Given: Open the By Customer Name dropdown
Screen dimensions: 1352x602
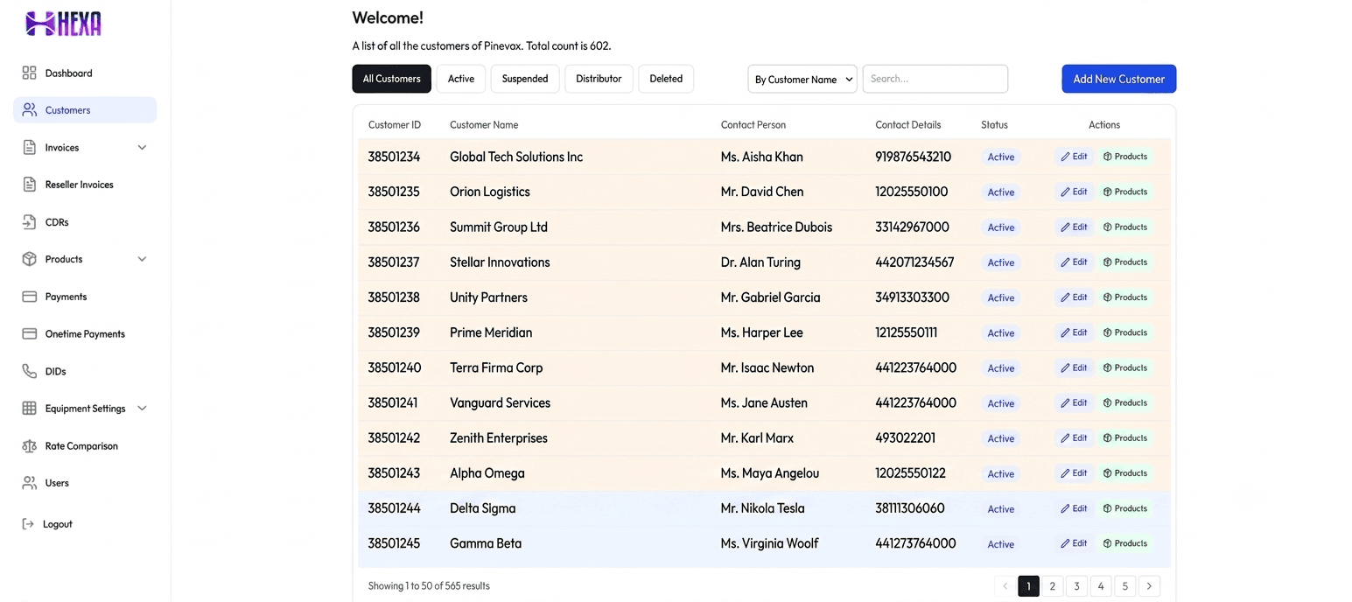Looking at the screenshot, I should pyautogui.click(x=802, y=79).
